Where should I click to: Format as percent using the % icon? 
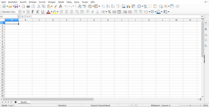point(109,12)
